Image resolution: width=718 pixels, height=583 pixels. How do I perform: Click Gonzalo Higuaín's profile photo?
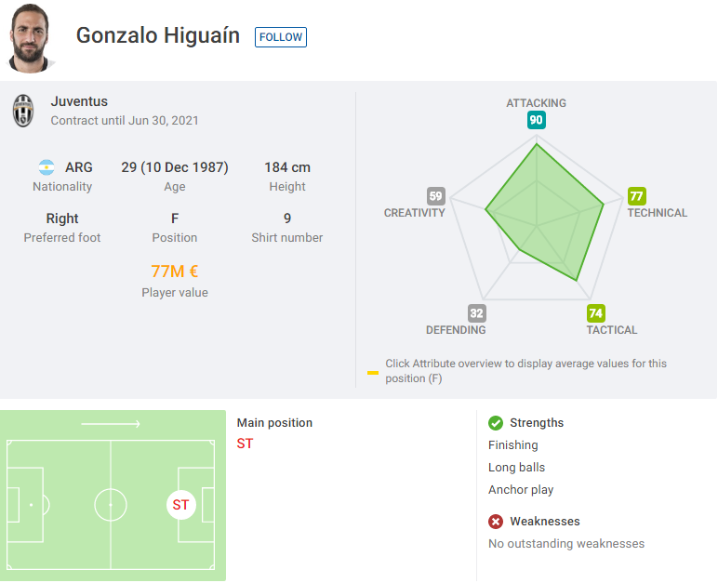click(31, 39)
